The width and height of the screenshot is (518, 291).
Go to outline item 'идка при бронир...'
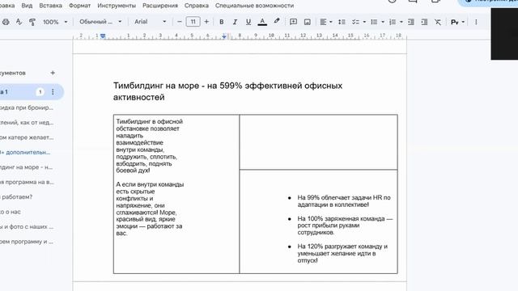(27, 108)
